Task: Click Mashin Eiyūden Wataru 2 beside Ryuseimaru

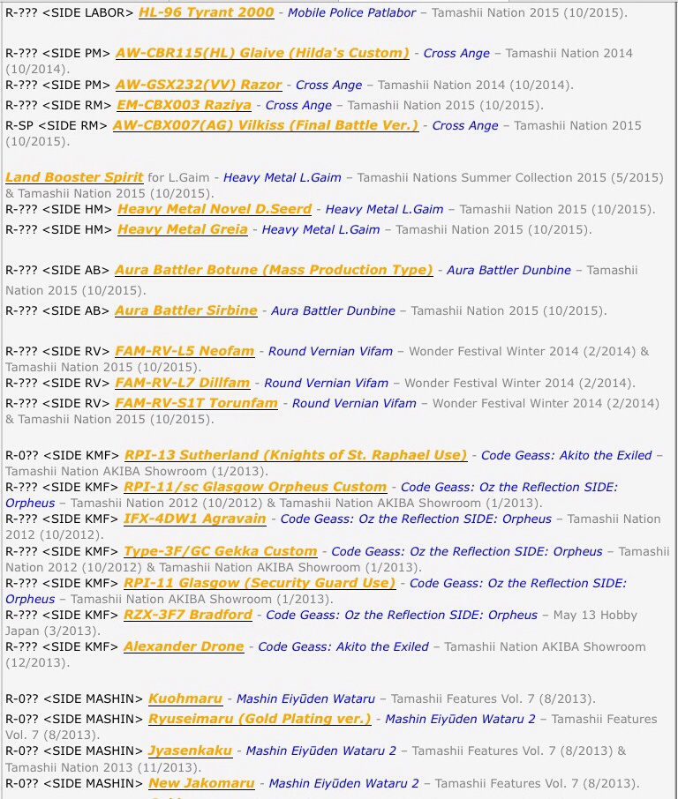Action: click(460, 719)
